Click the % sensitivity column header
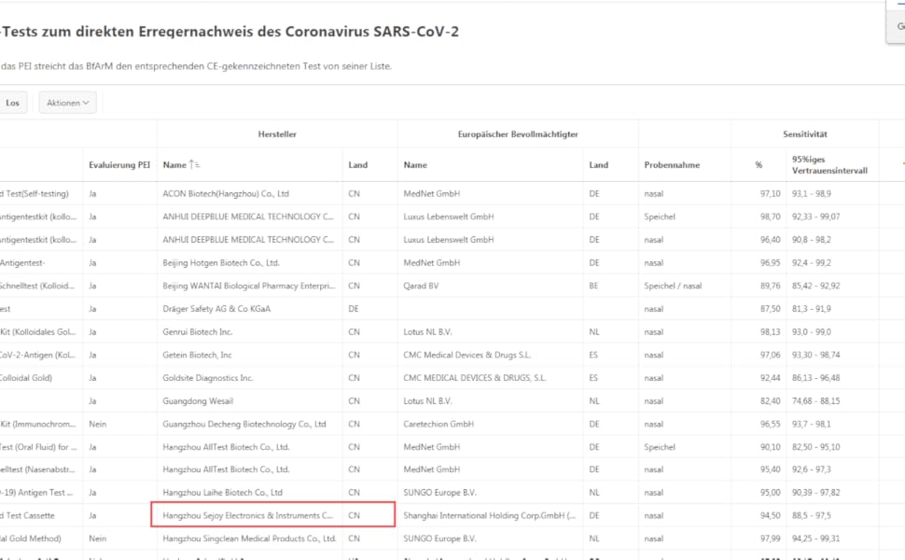Viewport: 905px width, 560px height. point(759,165)
